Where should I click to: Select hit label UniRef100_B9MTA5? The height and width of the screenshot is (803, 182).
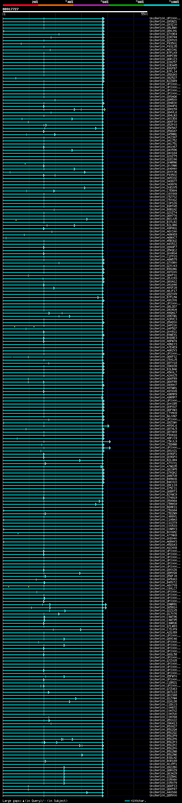pyautogui.click(x=163, y=206)
